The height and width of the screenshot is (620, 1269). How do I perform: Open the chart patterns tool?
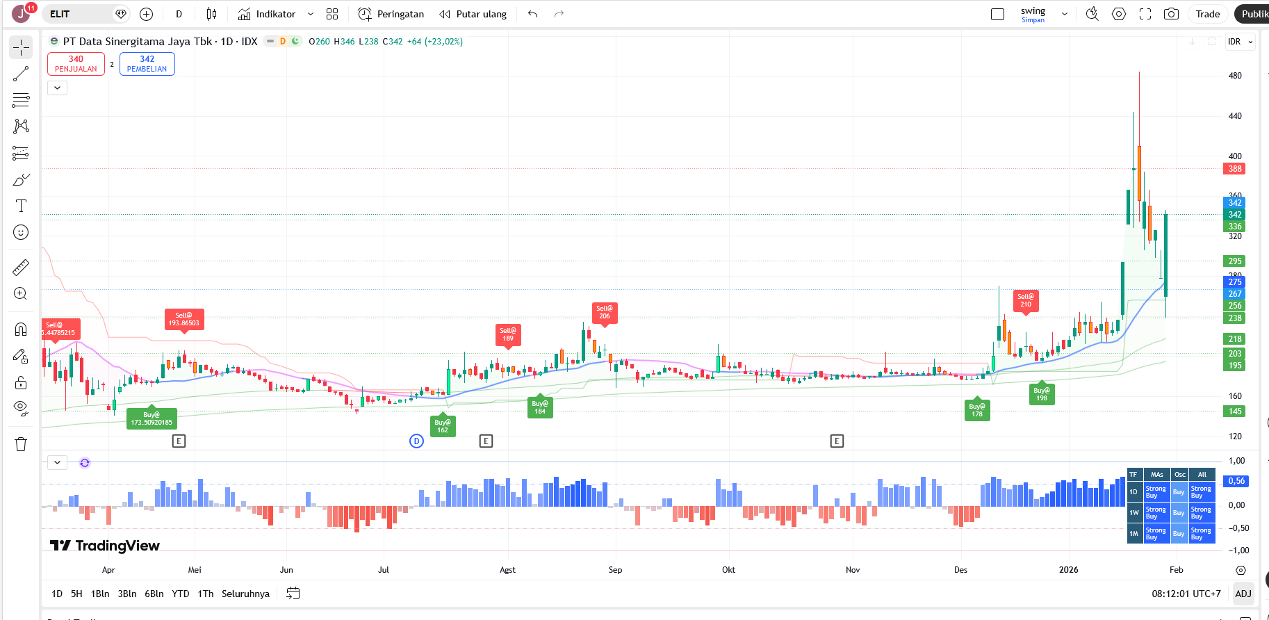point(21,127)
